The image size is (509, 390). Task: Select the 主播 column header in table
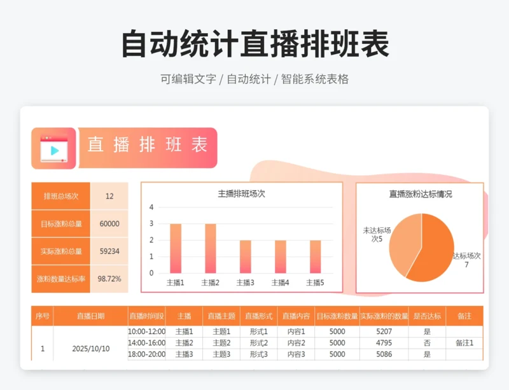(x=184, y=316)
